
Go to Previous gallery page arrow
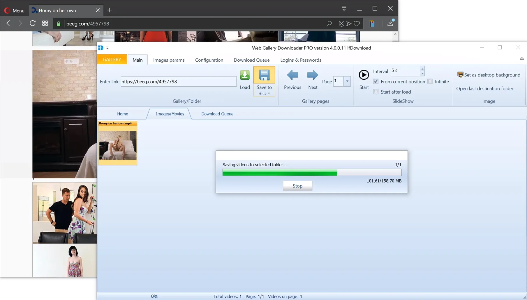(x=292, y=75)
